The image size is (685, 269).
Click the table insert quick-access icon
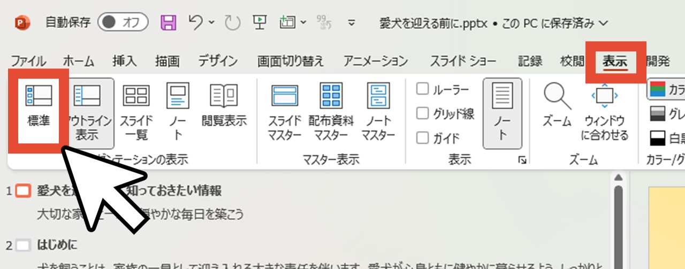tap(288, 22)
